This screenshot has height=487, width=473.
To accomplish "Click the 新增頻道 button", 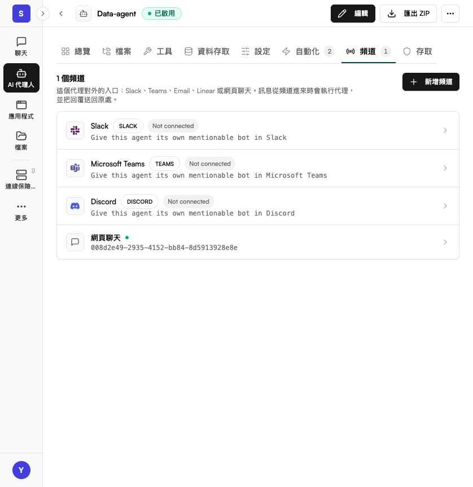I will 431,82.
